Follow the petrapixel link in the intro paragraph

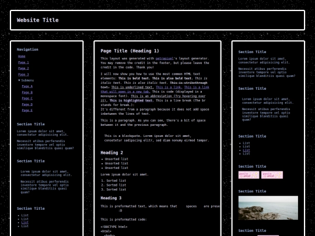164,58
